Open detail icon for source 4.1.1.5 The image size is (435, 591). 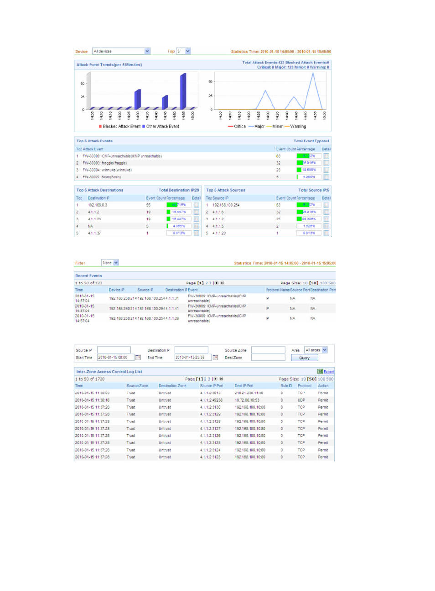(x=326, y=226)
